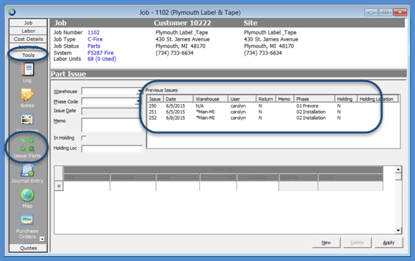The image size is (415, 261).
Task: Minimize the Job window
Action: pos(371,12)
